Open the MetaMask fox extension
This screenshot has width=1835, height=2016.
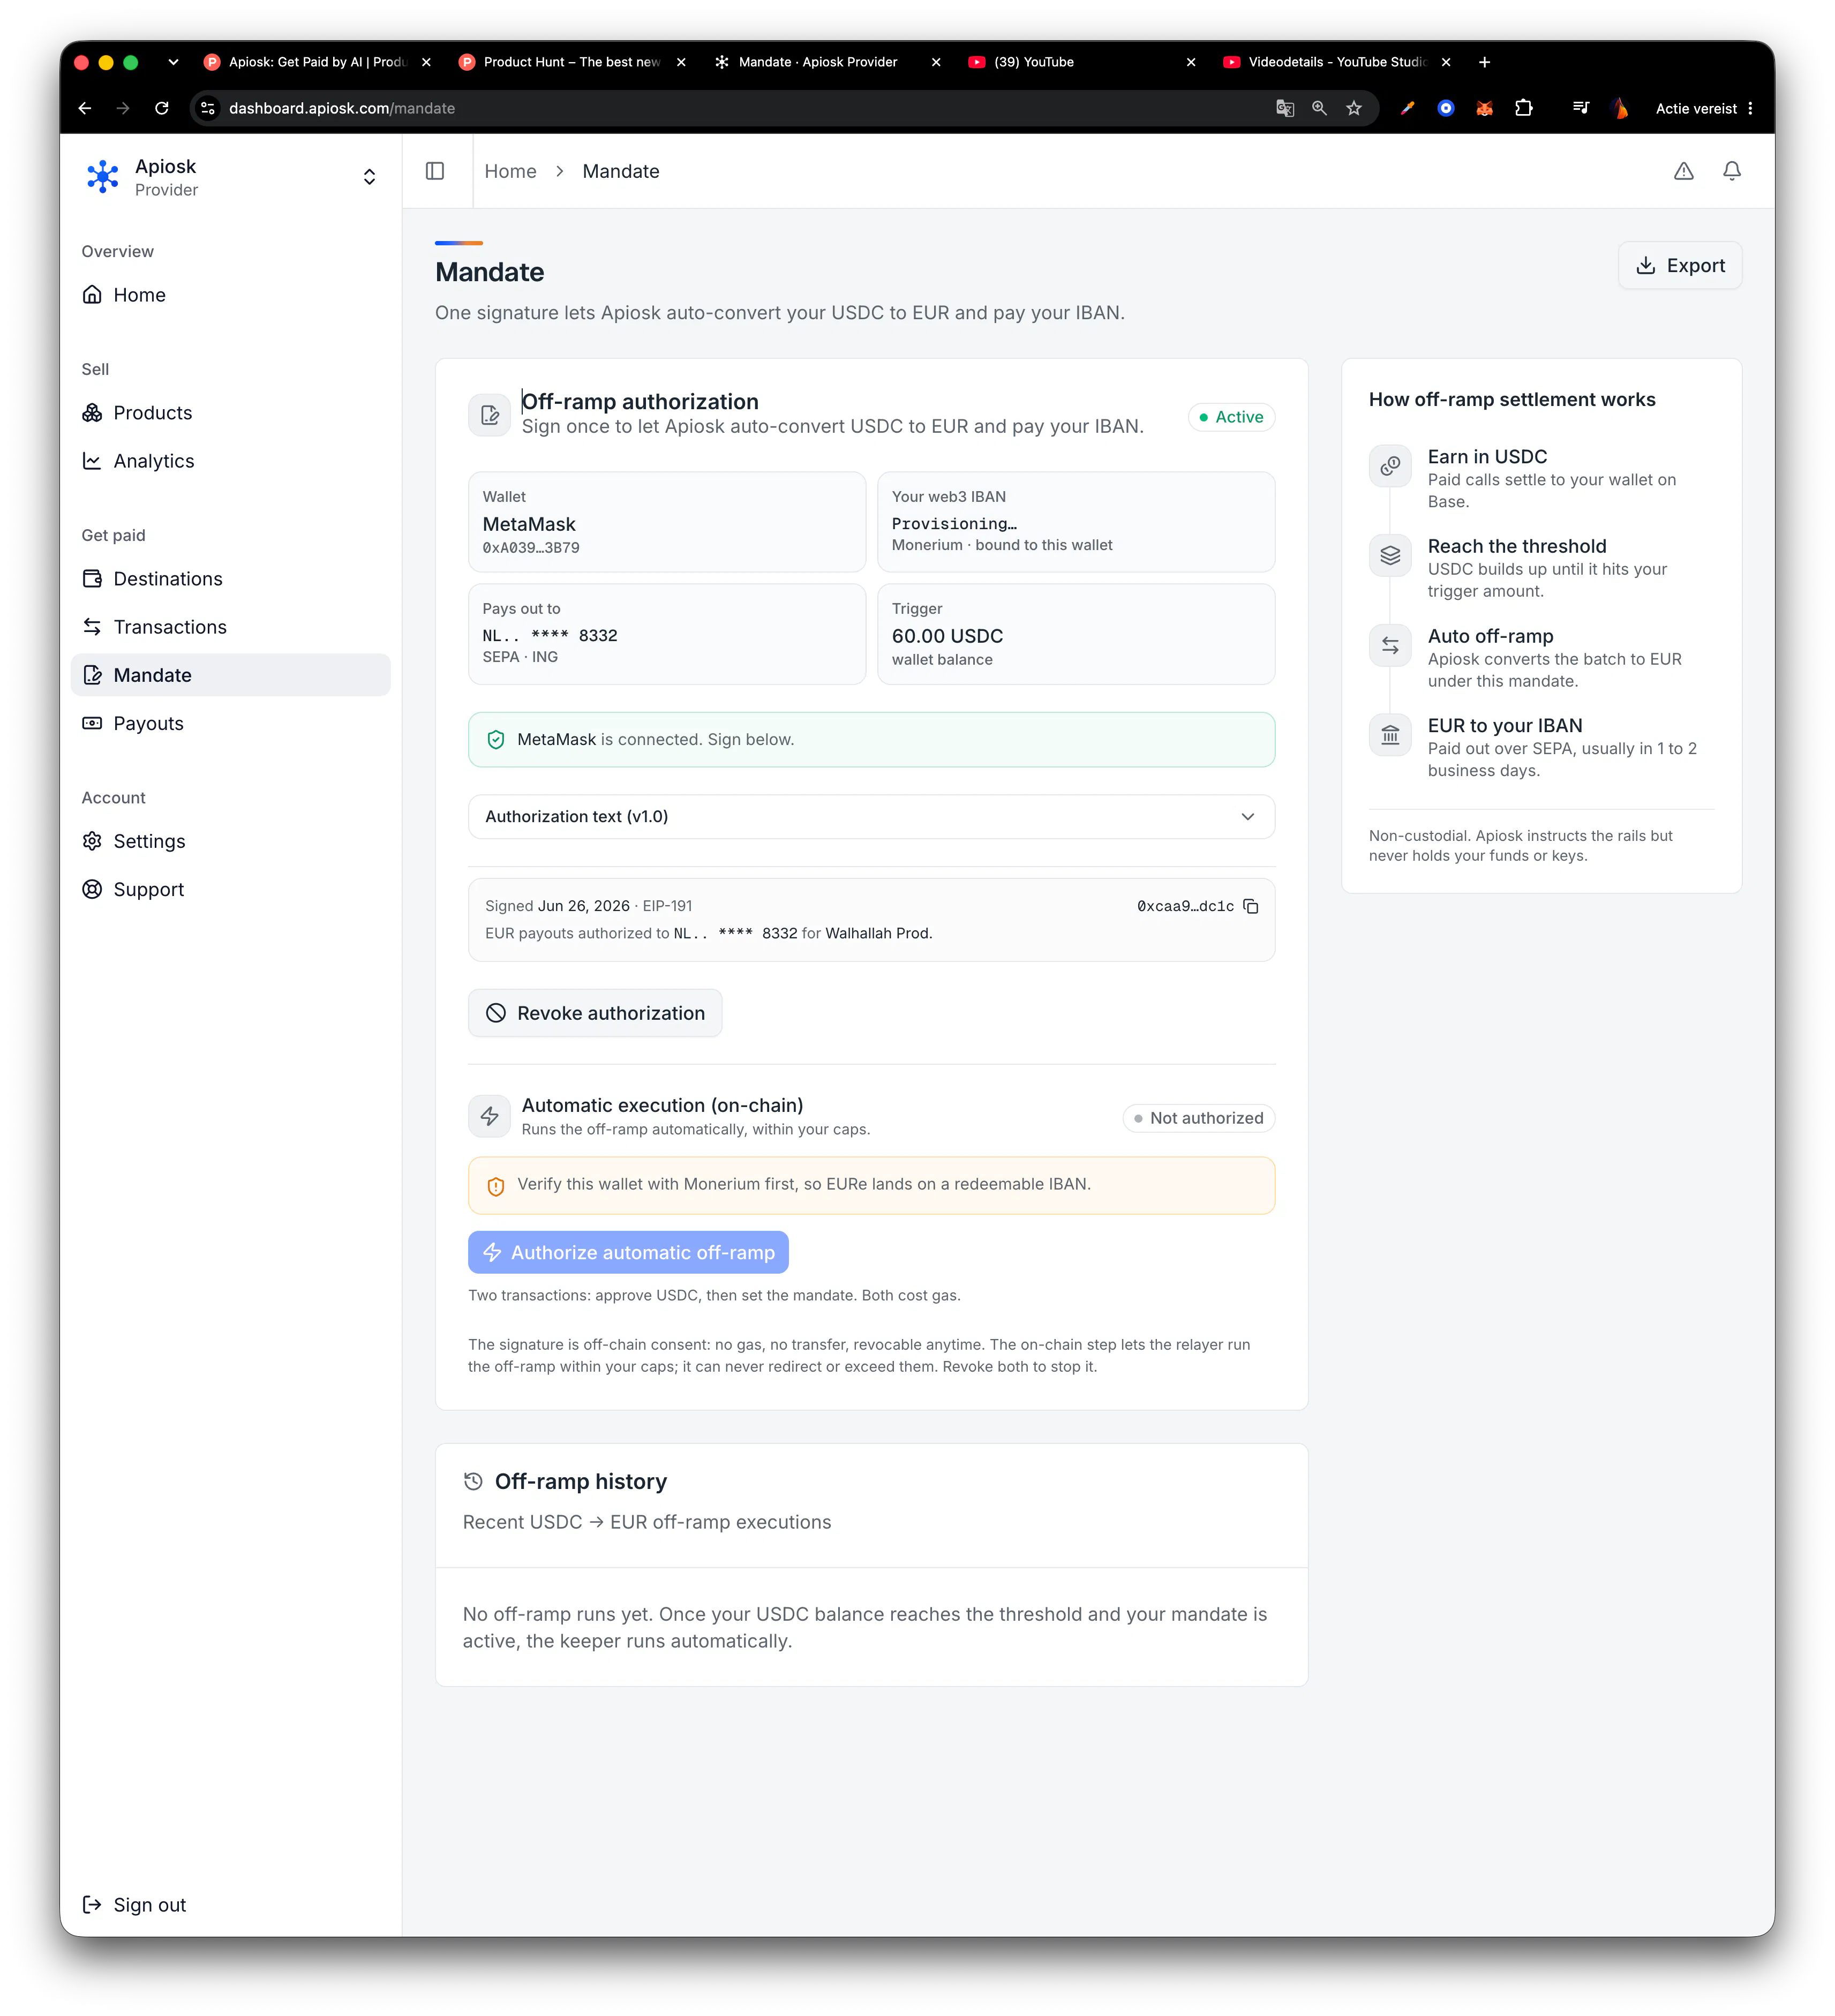(1485, 108)
